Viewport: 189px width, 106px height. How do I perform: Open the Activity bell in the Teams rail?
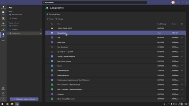(x=3, y=7)
